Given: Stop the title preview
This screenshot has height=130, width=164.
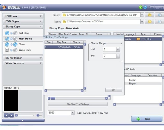Looking at the screenshot, I should [12, 115].
